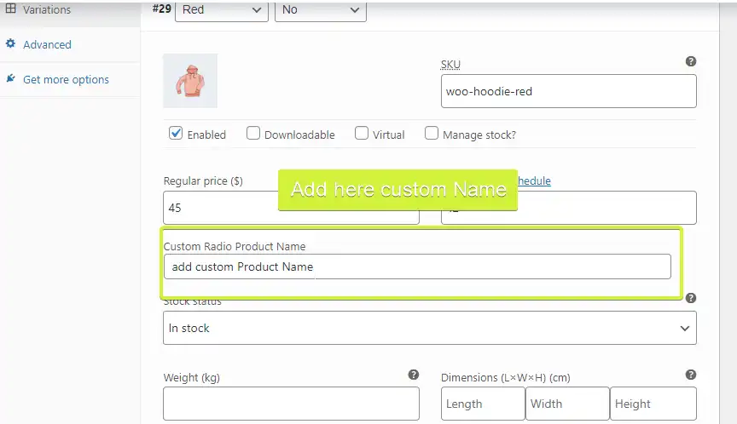Click the #29 variation ID text
737x424 pixels.
(x=162, y=9)
